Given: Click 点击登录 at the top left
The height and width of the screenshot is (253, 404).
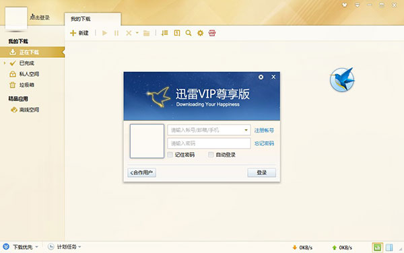Looking at the screenshot, I should [40, 17].
